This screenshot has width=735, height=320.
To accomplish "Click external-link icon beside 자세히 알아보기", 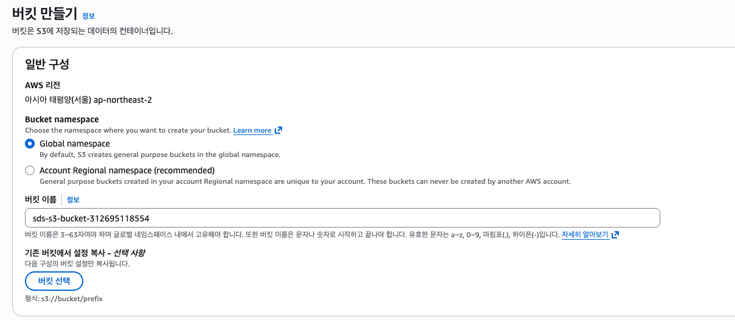I will pyautogui.click(x=615, y=234).
